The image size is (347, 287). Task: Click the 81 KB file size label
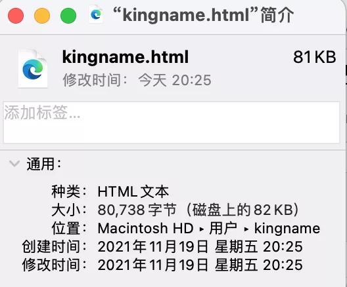314,57
